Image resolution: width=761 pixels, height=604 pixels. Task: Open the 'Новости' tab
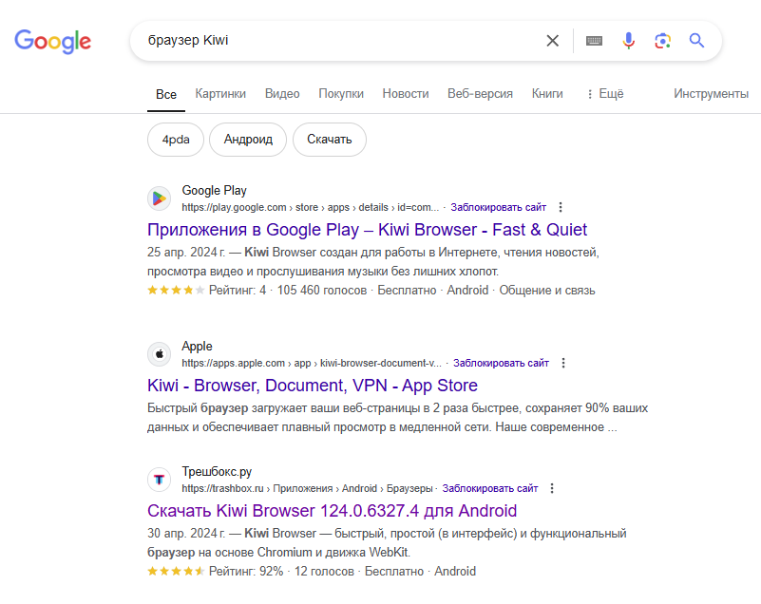point(406,94)
